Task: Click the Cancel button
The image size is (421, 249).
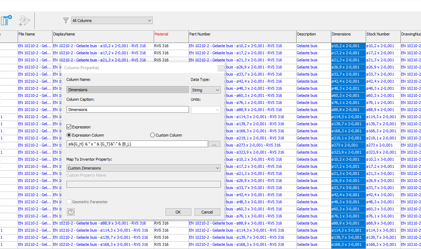Action: (207, 212)
